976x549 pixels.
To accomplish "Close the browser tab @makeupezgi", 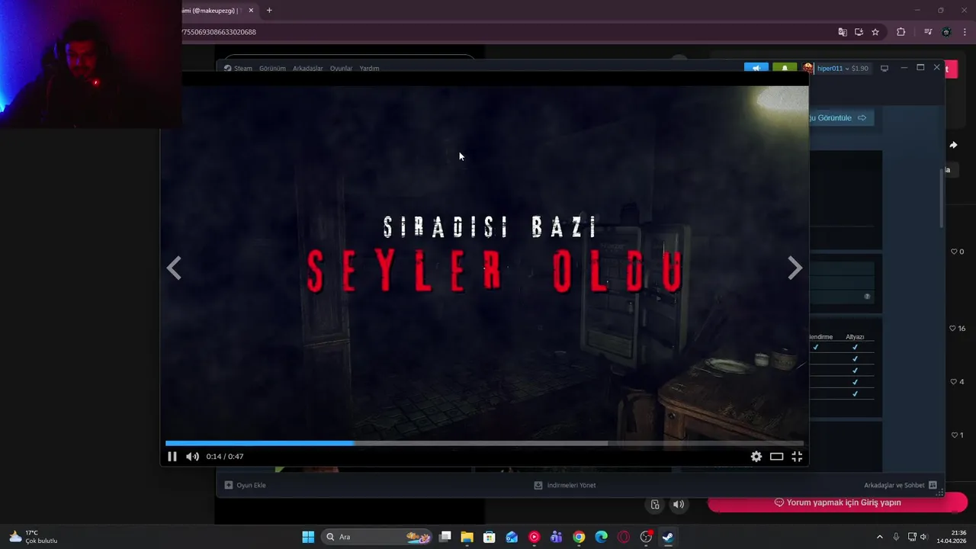I will [x=251, y=11].
